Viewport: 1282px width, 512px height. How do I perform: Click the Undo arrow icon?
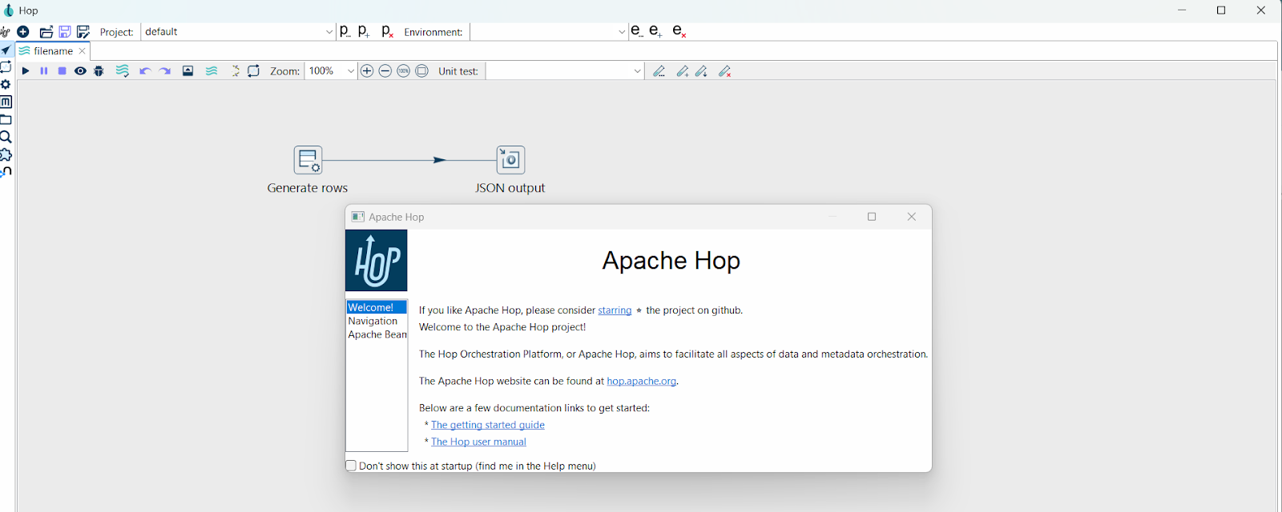click(x=145, y=71)
